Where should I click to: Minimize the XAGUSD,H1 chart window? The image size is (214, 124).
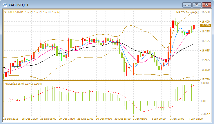tap(187, 5)
